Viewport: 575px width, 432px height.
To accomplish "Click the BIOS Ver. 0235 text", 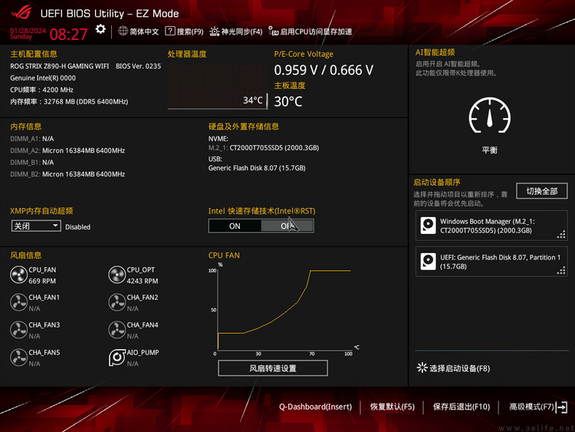I will 138,66.
